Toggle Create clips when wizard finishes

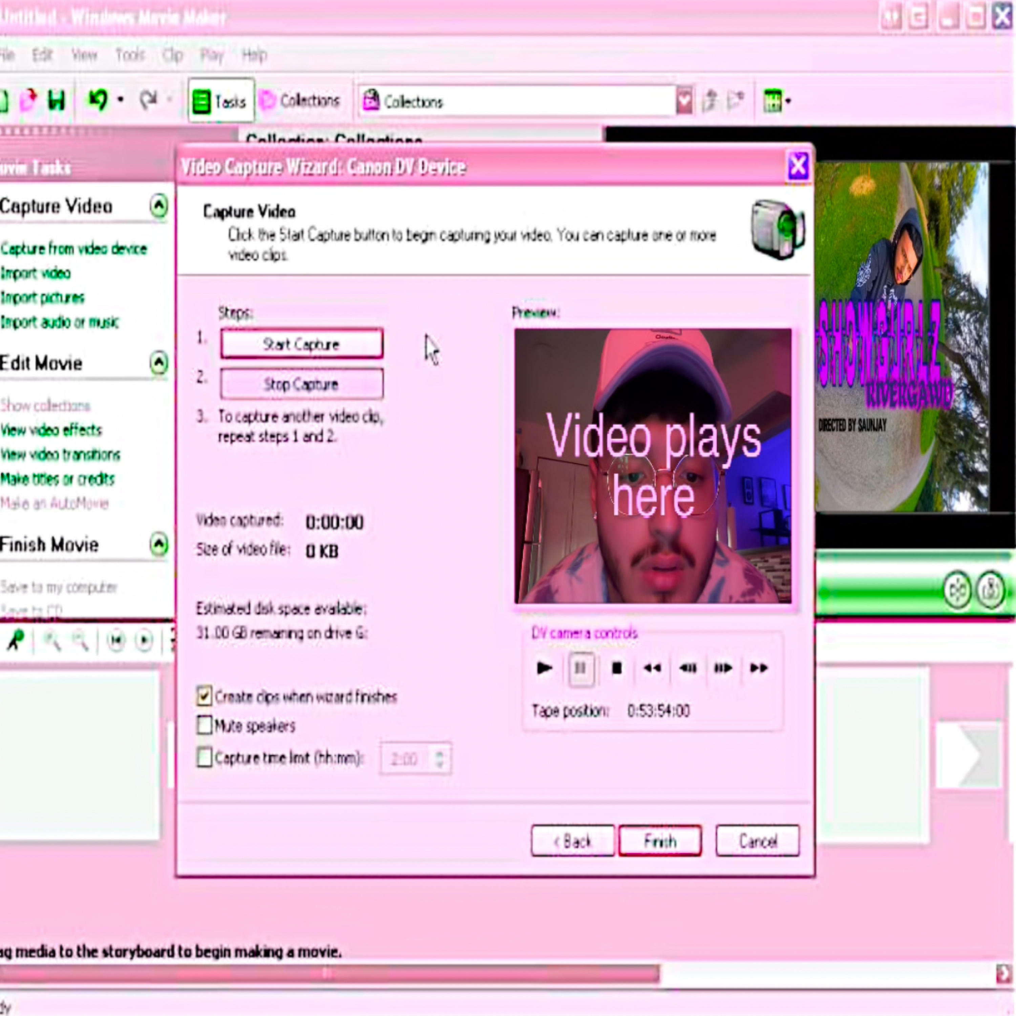(x=205, y=696)
